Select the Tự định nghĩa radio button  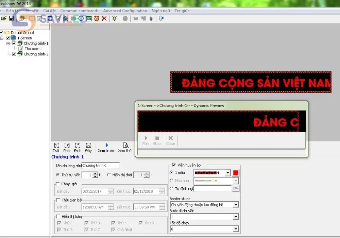tap(172, 188)
